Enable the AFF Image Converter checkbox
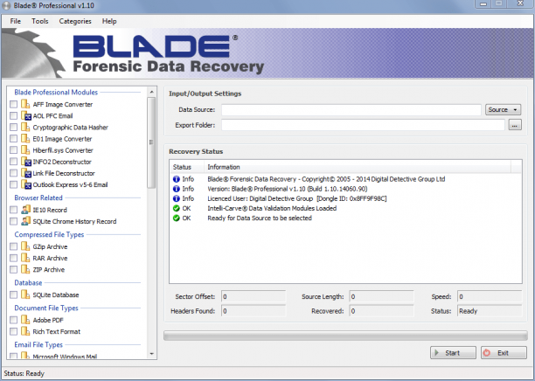 click(13, 104)
